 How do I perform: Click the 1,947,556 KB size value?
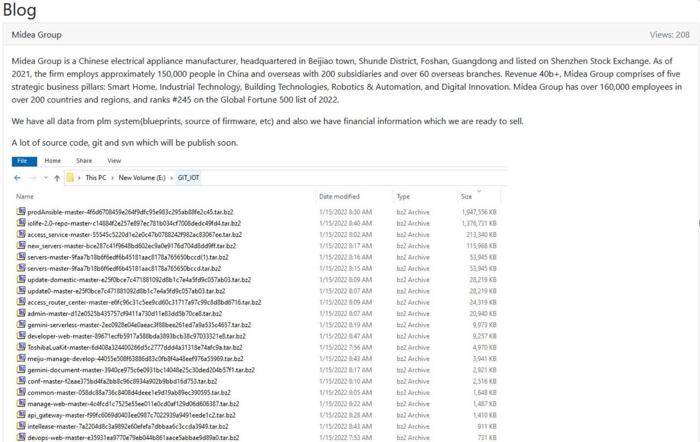[479, 212]
